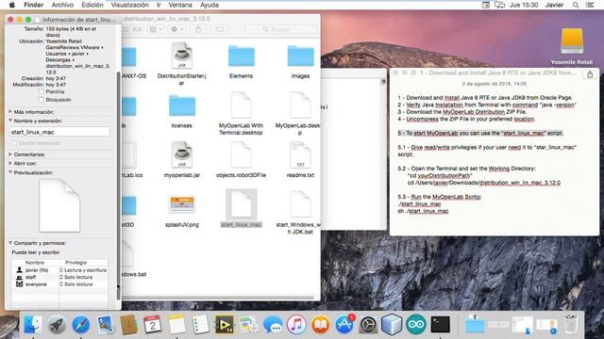Open the licenses folder
The width and height of the screenshot is (604, 339).
coord(182,105)
